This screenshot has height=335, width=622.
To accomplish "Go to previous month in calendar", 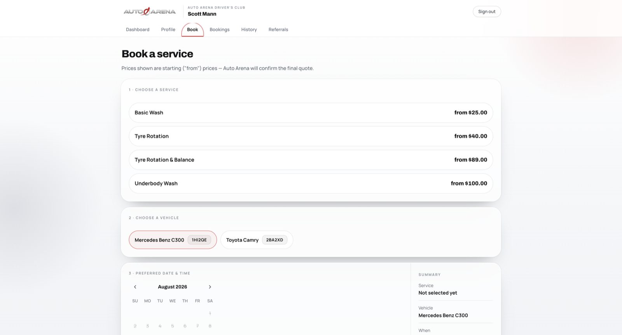I will pyautogui.click(x=135, y=287).
